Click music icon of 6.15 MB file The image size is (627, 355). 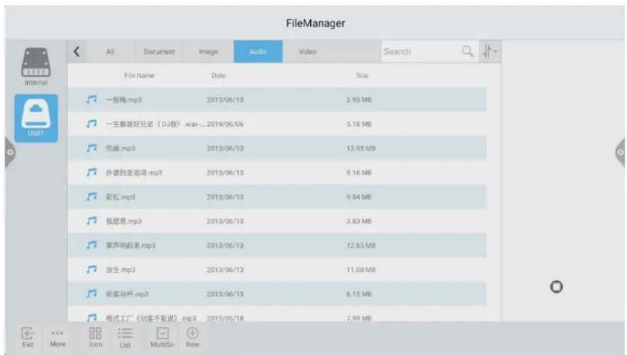(x=92, y=294)
